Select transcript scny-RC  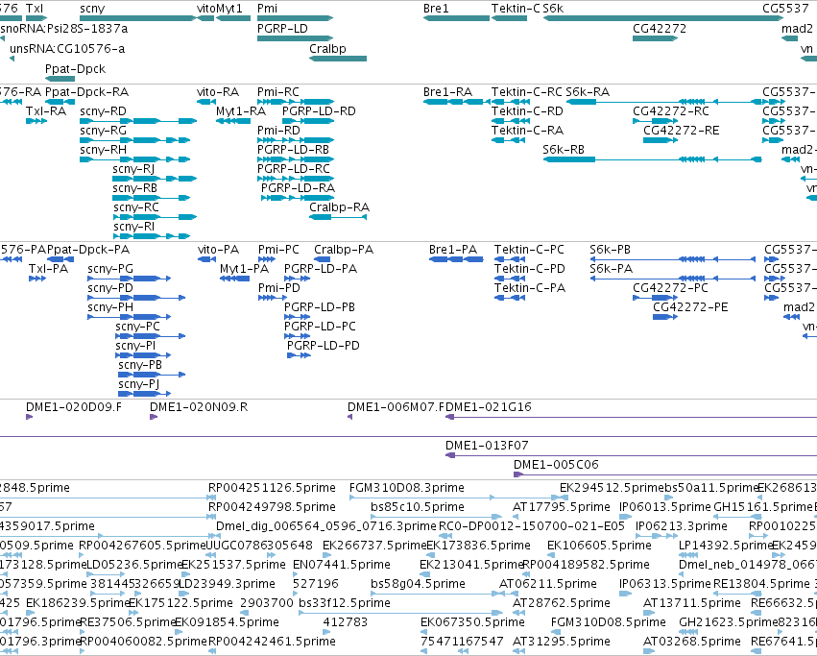(156, 217)
